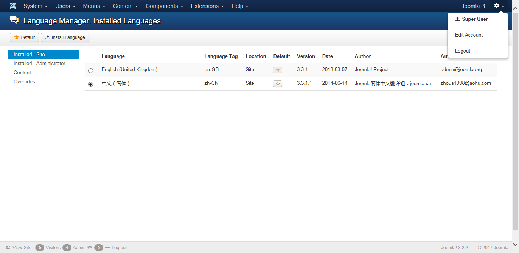Select the English (United Kingdom) radio button
This screenshot has height=253, width=519.
point(90,70)
